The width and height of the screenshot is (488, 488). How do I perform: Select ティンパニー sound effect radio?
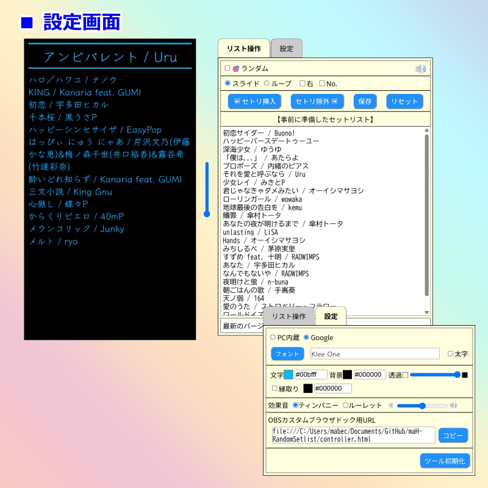[x=295, y=405]
